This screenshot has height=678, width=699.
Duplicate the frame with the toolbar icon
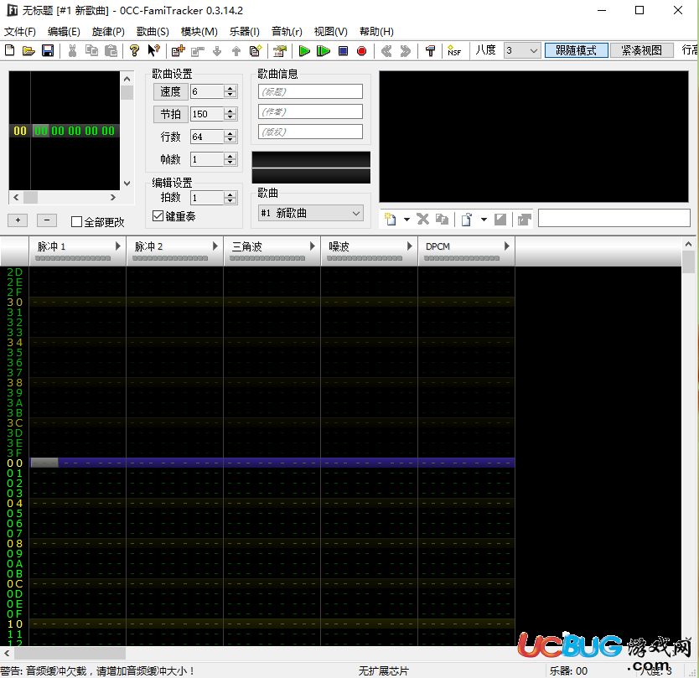[x=256, y=51]
